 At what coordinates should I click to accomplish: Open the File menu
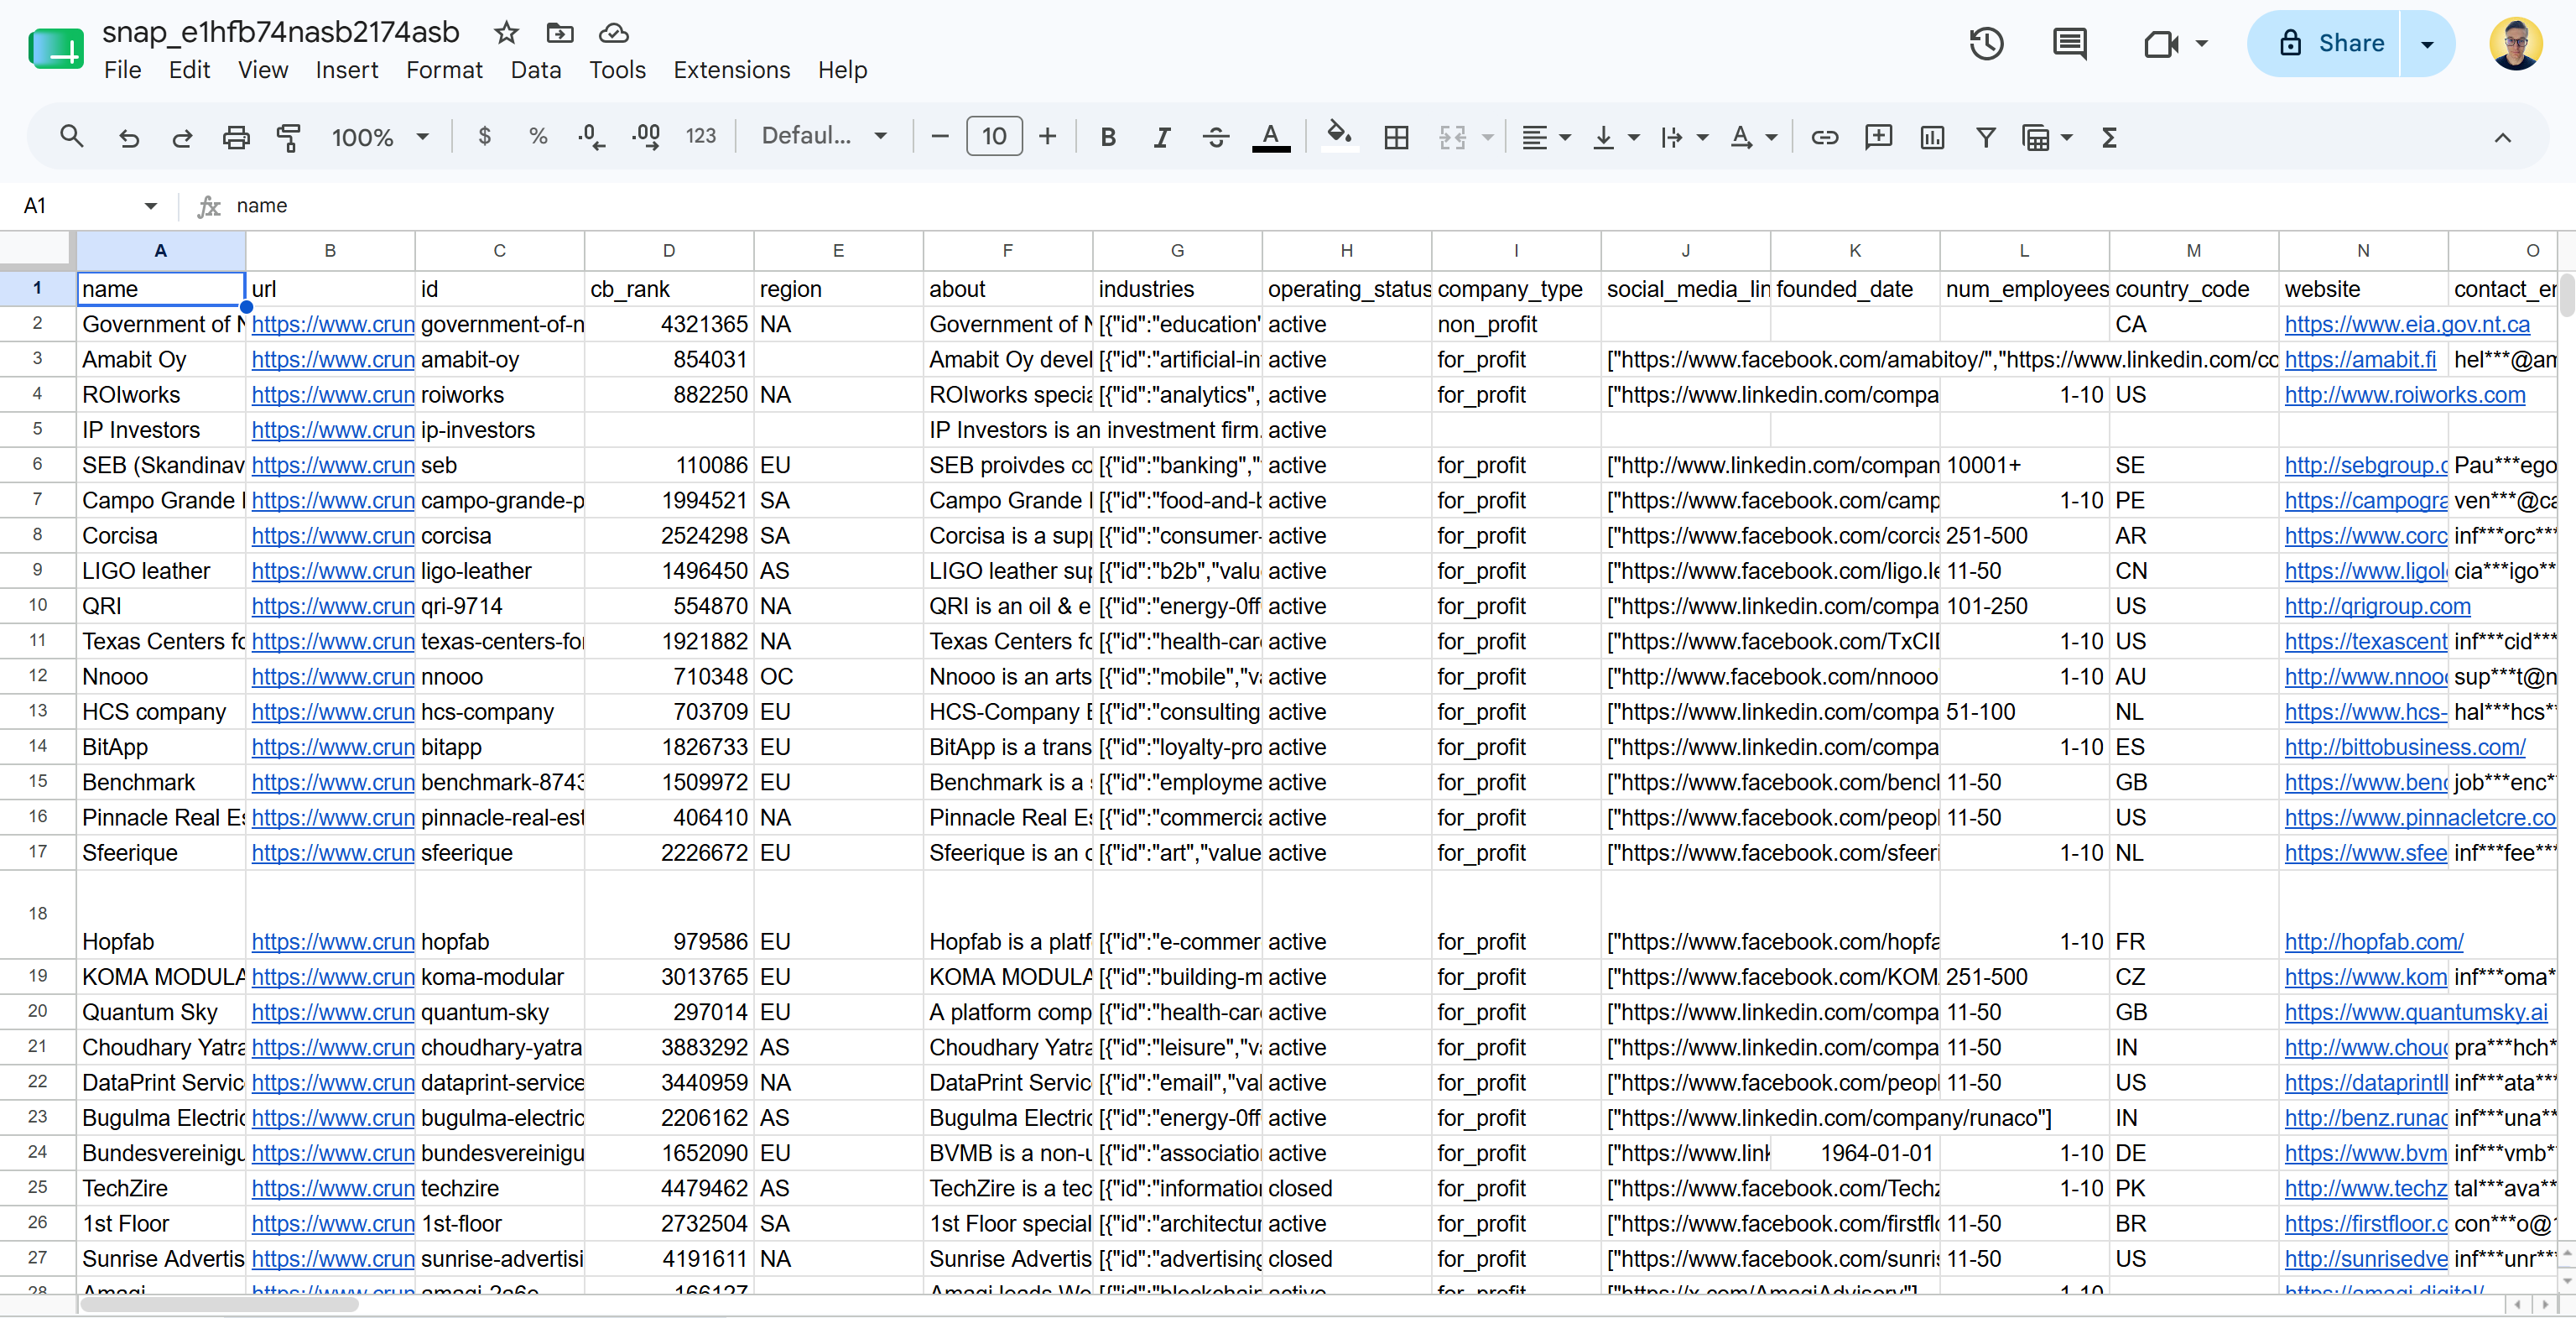(x=122, y=70)
